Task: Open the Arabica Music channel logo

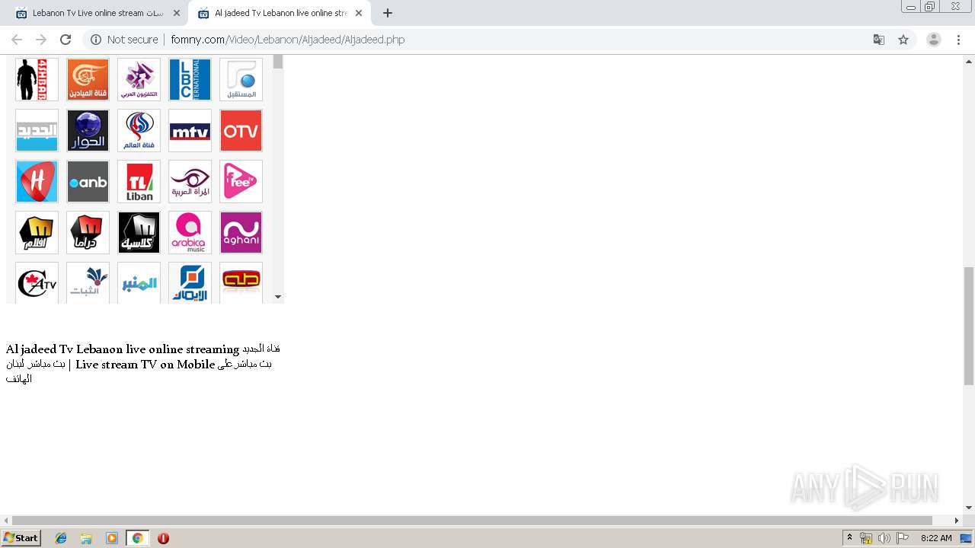Action: (x=190, y=232)
